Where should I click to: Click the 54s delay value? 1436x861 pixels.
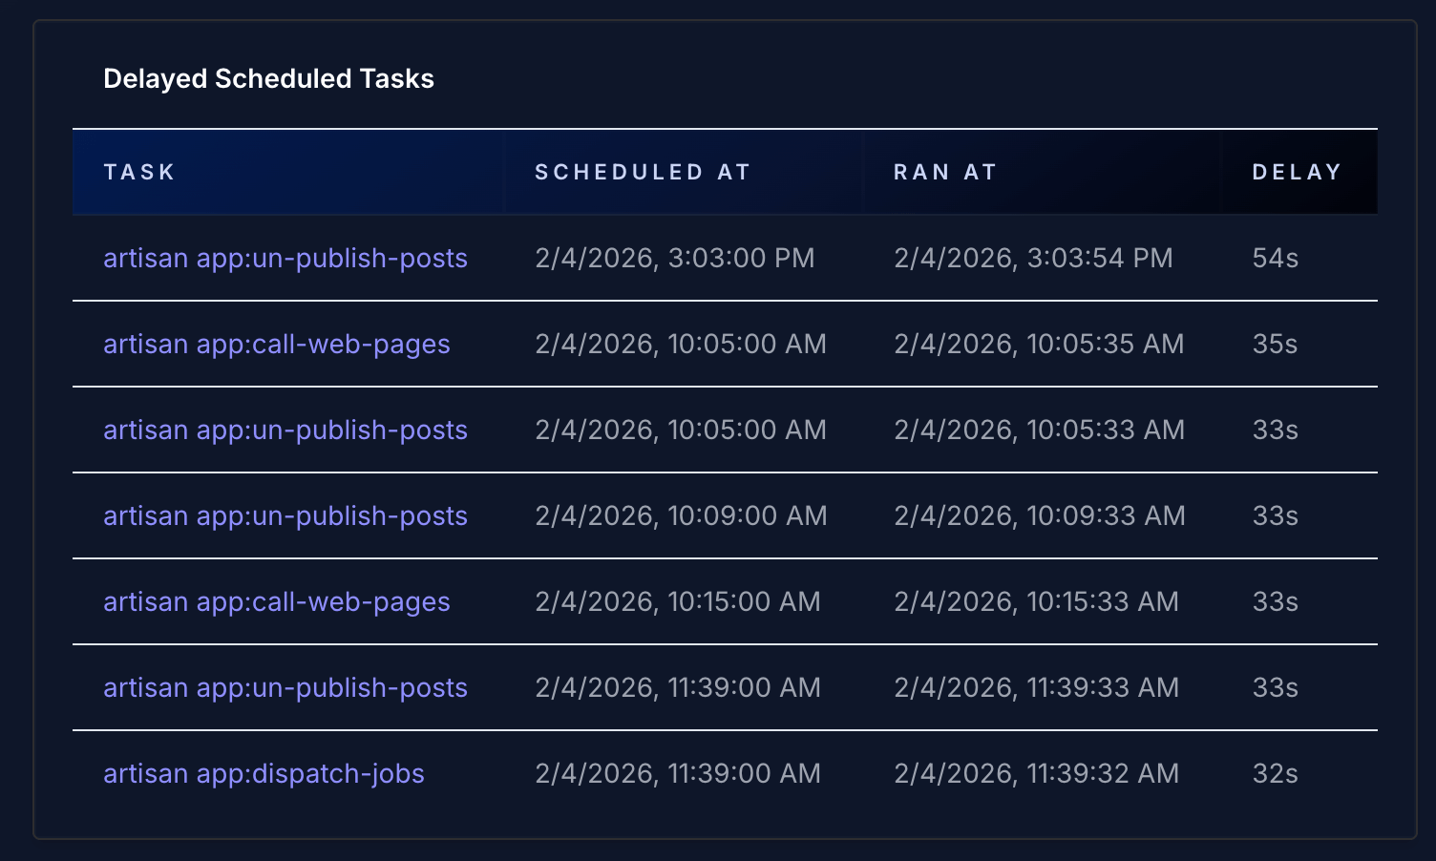click(x=1274, y=258)
